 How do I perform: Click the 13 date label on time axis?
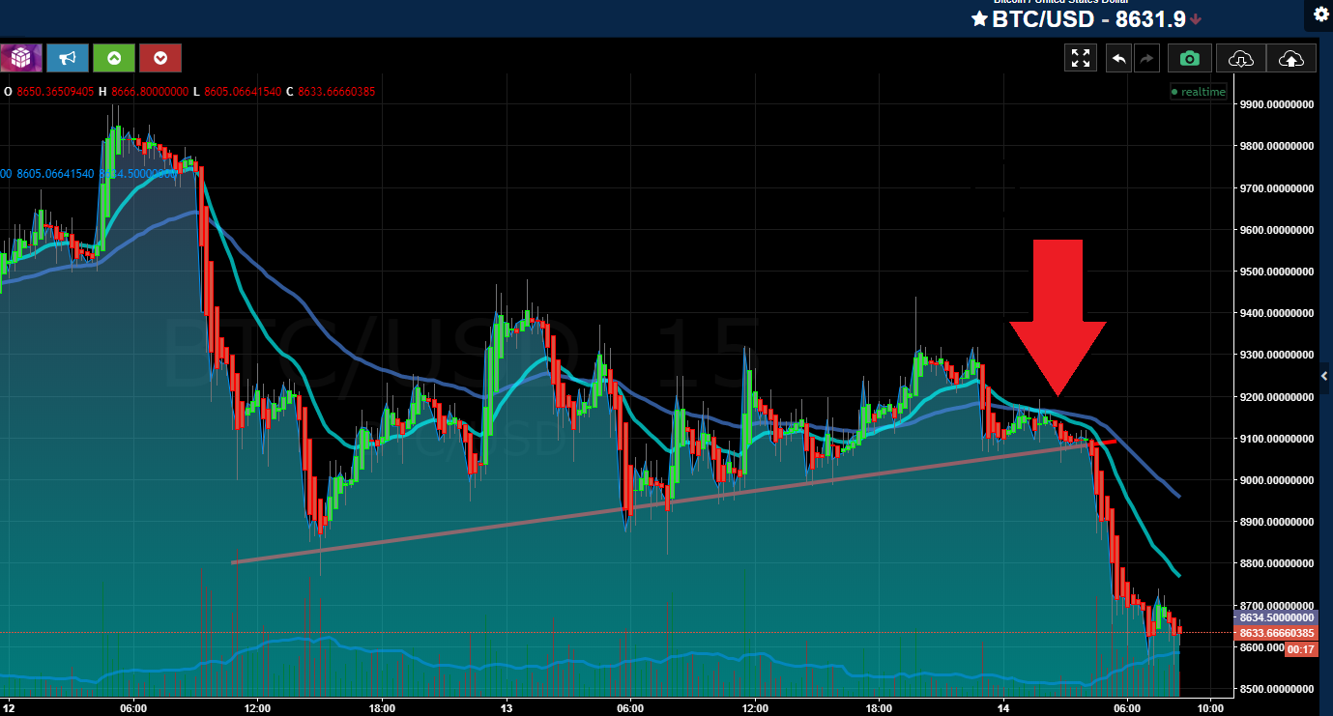click(x=507, y=708)
